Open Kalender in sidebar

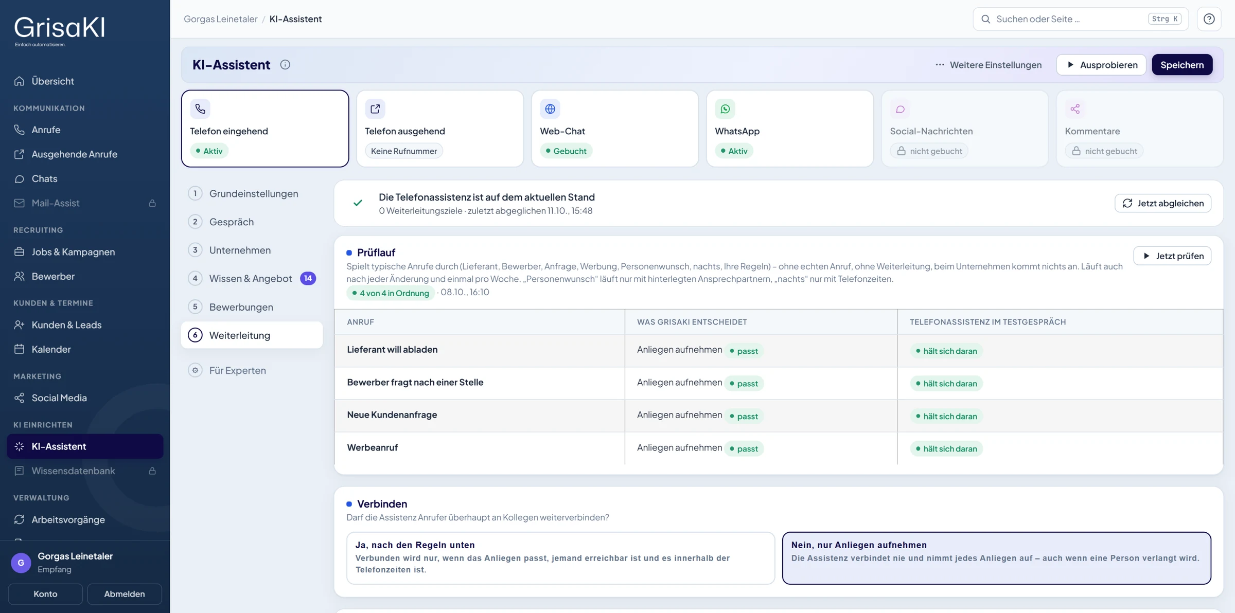[85, 350]
